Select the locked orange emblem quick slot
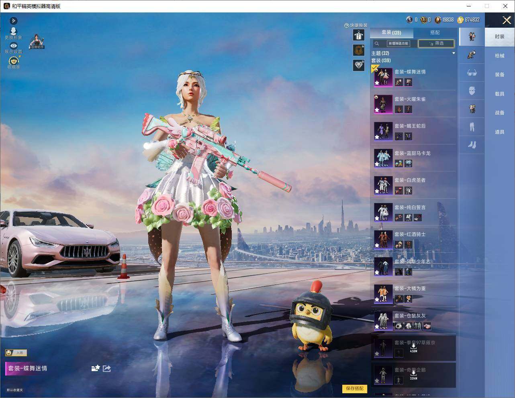The width and height of the screenshot is (515, 398). (x=358, y=50)
